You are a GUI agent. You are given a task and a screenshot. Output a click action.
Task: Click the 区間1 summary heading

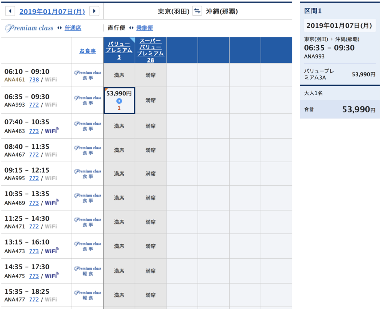click(313, 11)
